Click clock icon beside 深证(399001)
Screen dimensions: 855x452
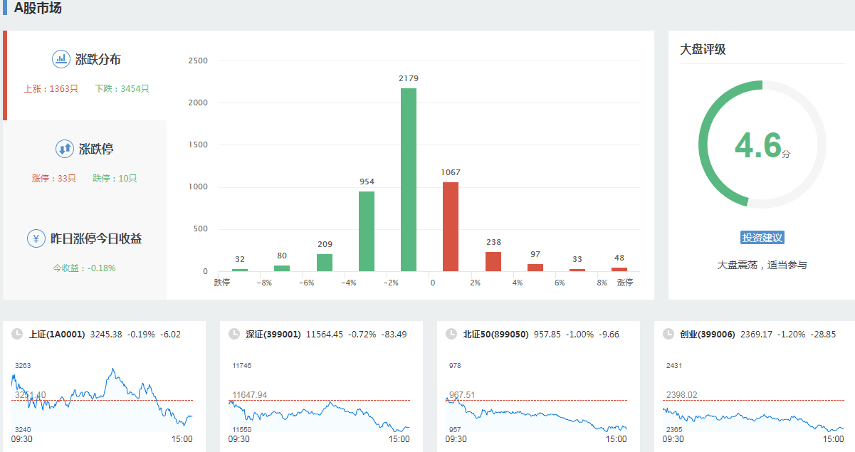234,334
